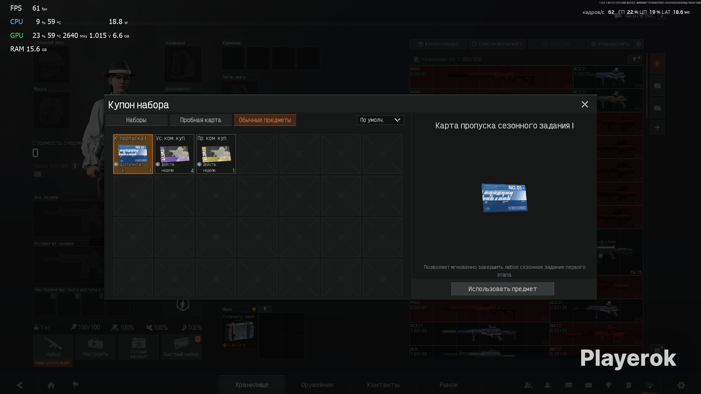Select the orange main storage sidebar icon
This screenshot has height=394, width=701.
coord(657,64)
